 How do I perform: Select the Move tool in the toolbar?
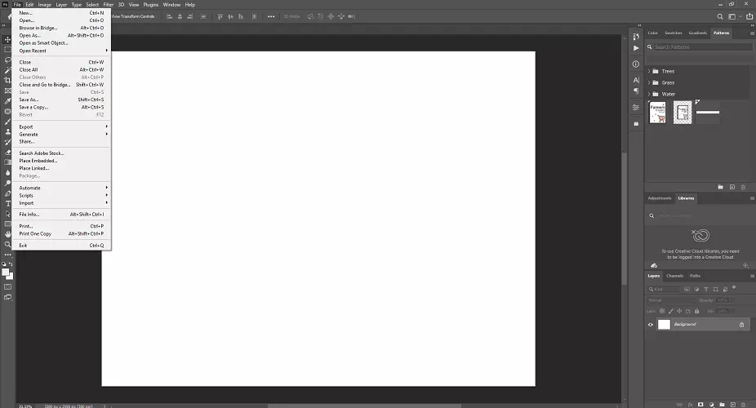7,39
